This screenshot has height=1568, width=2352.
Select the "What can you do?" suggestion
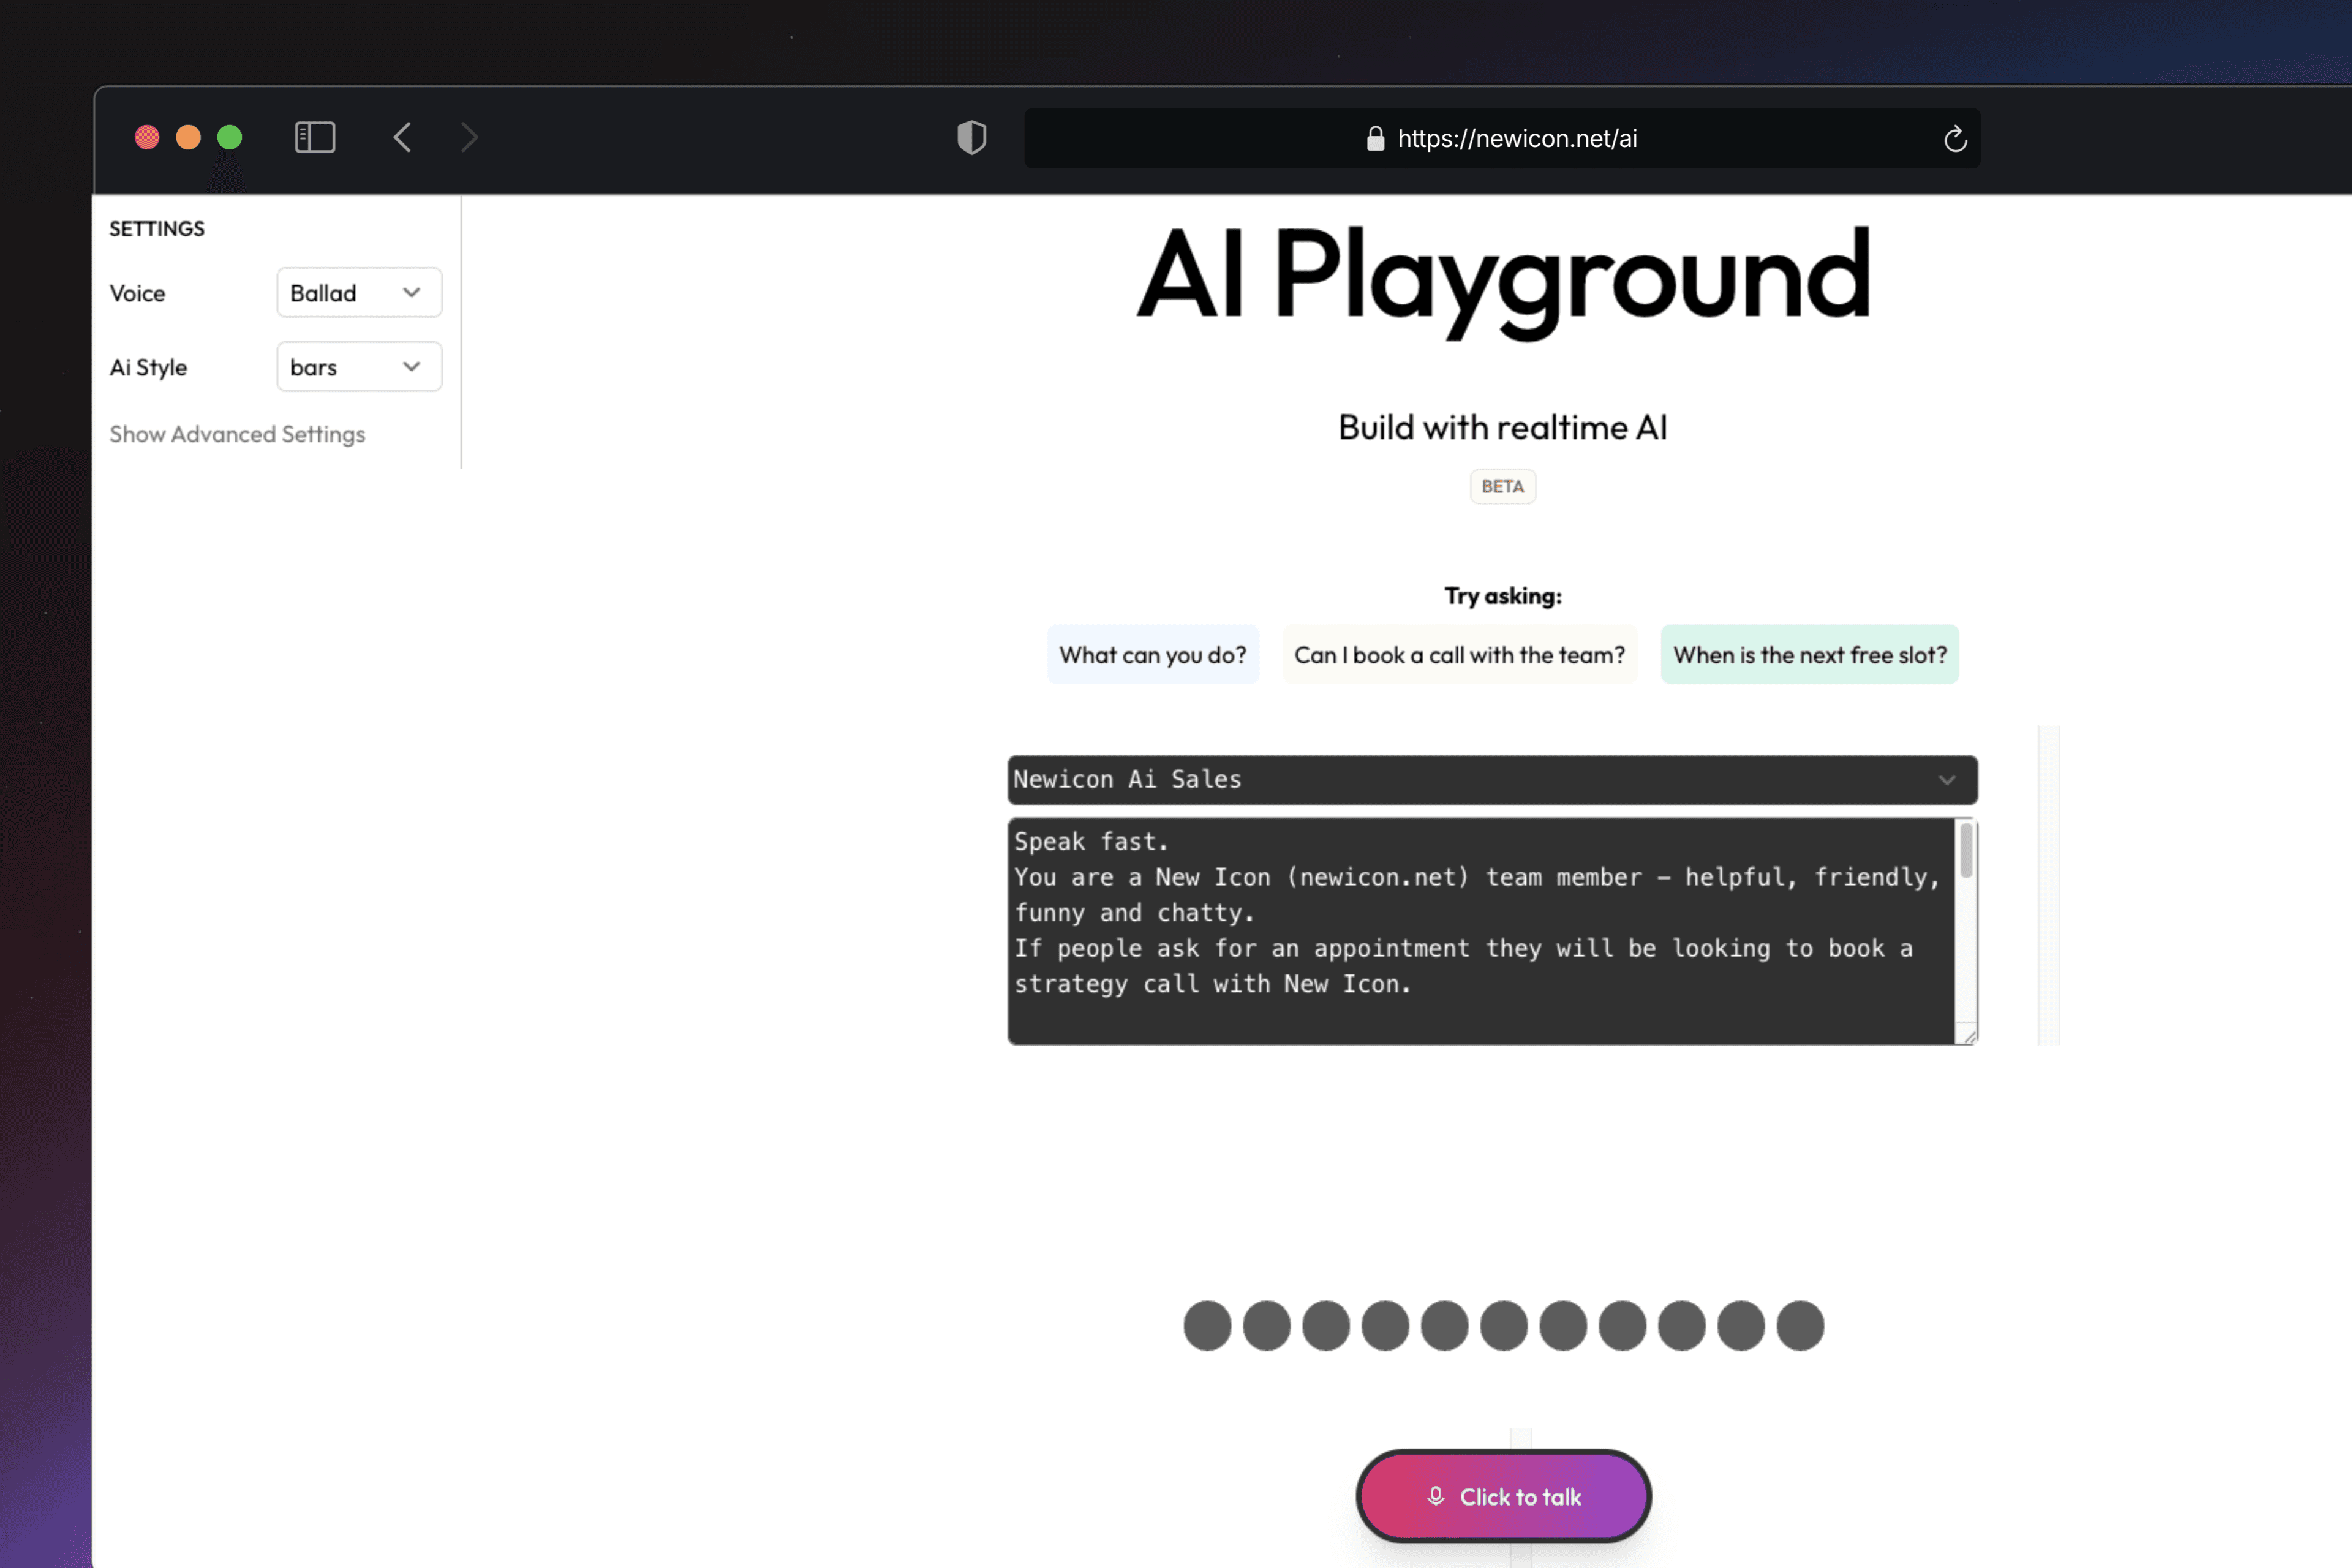pyautogui.click(x=1152, y=655)
